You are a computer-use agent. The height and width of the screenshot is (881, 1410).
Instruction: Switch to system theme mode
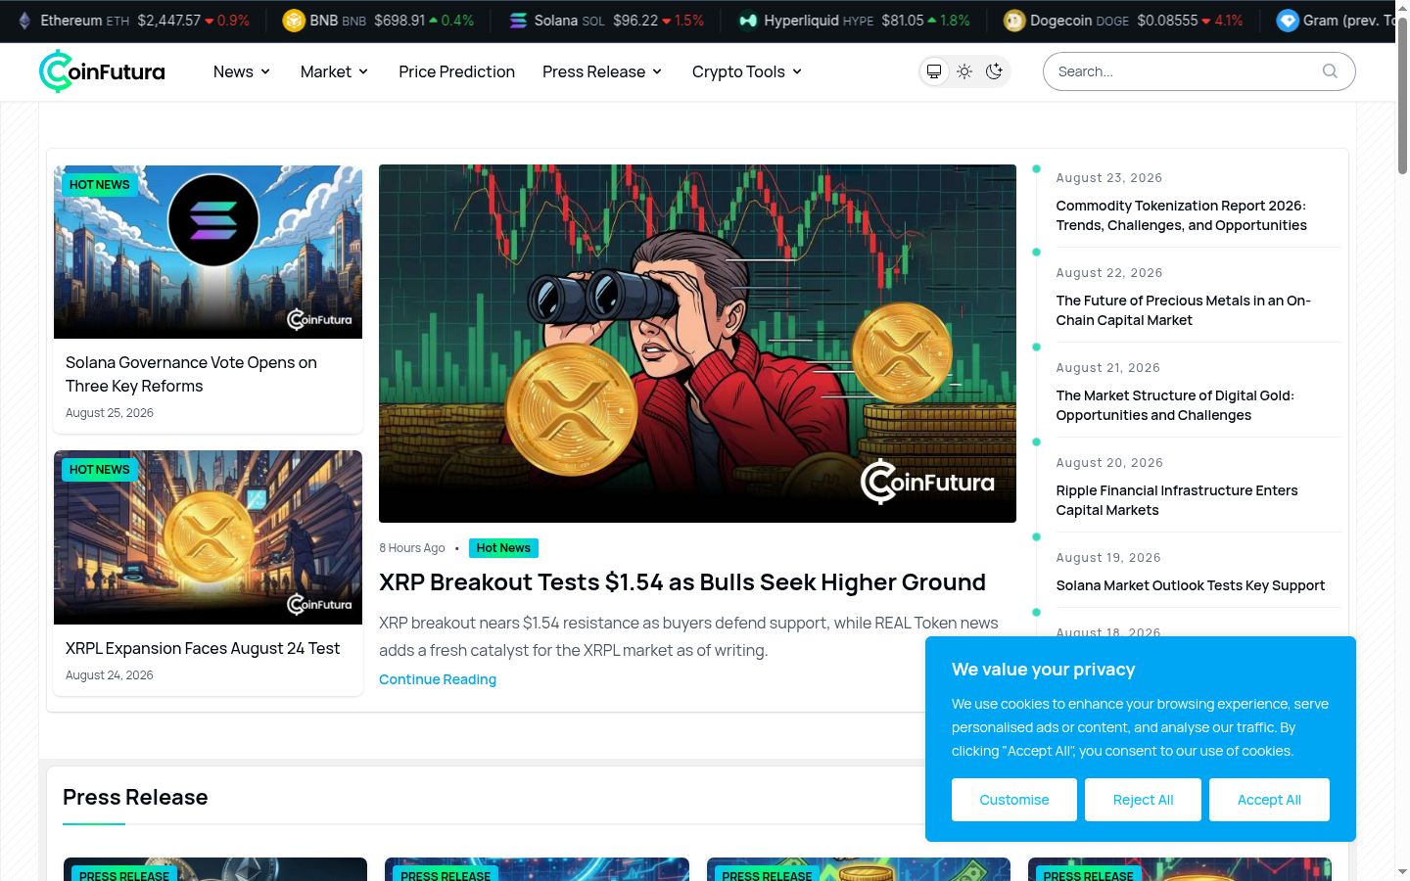tap(934, 71)
